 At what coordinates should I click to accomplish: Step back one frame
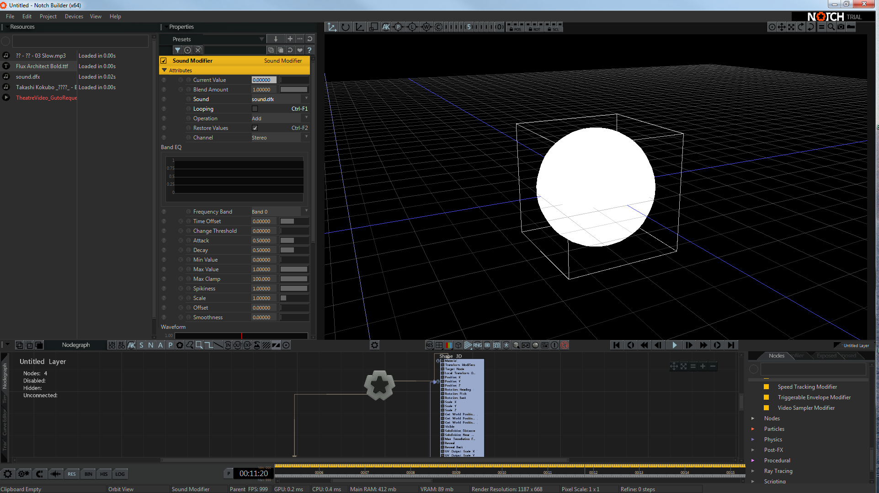pos(658,345)
